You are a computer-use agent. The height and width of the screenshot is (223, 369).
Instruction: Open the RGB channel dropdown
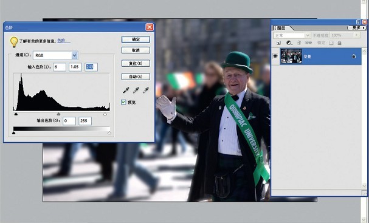coord(74,55)
